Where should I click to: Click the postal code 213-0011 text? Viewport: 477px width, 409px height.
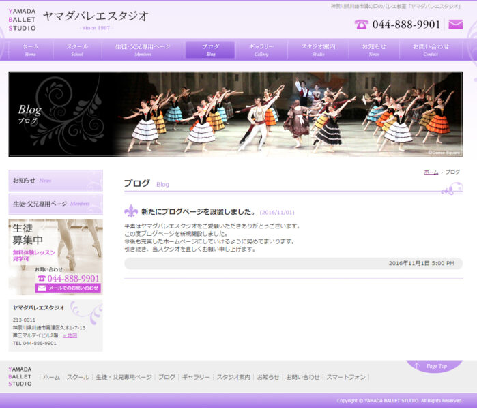(24, 320)
